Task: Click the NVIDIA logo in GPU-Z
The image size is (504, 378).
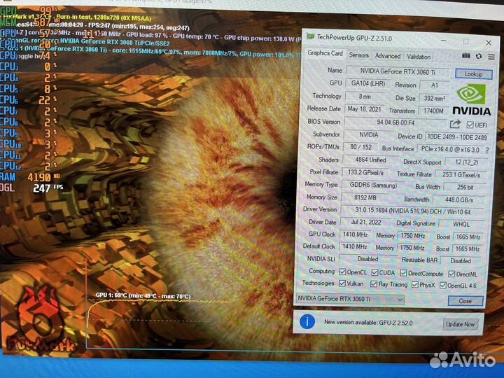Action: tap(471, 100)
